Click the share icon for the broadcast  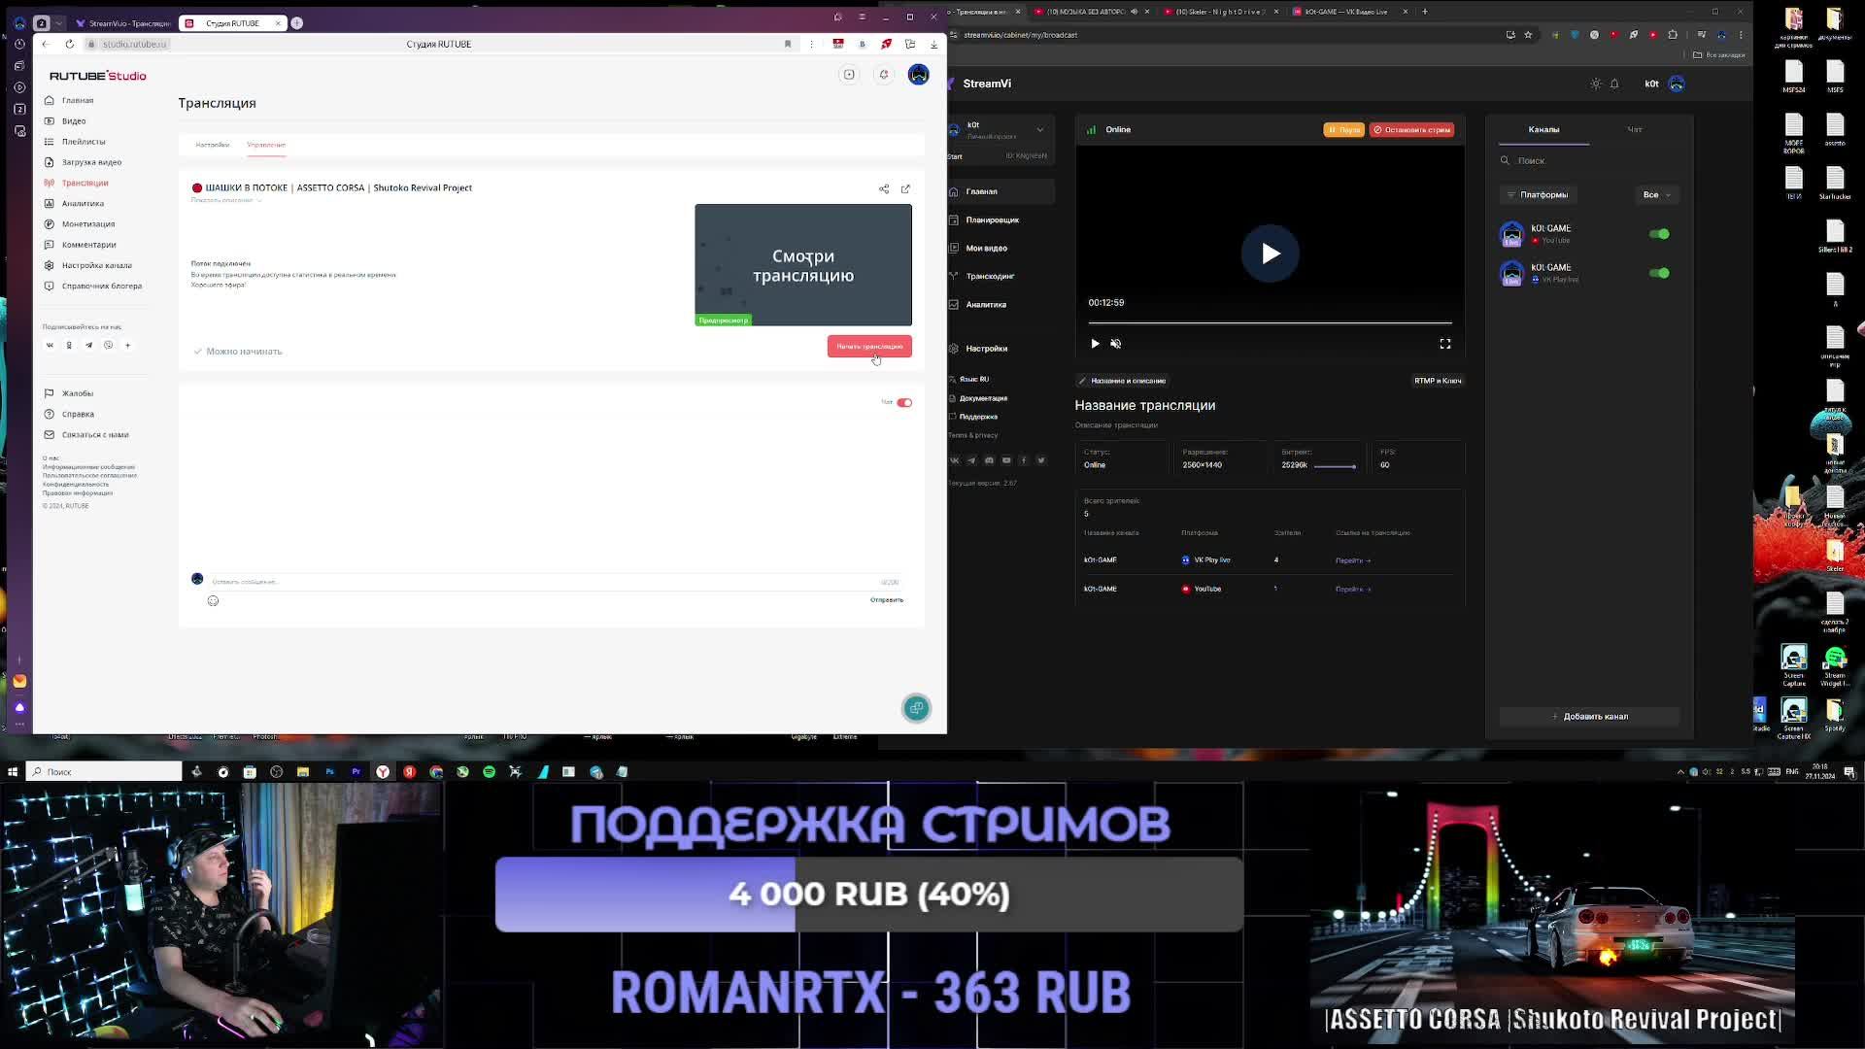tap(884, 188)
